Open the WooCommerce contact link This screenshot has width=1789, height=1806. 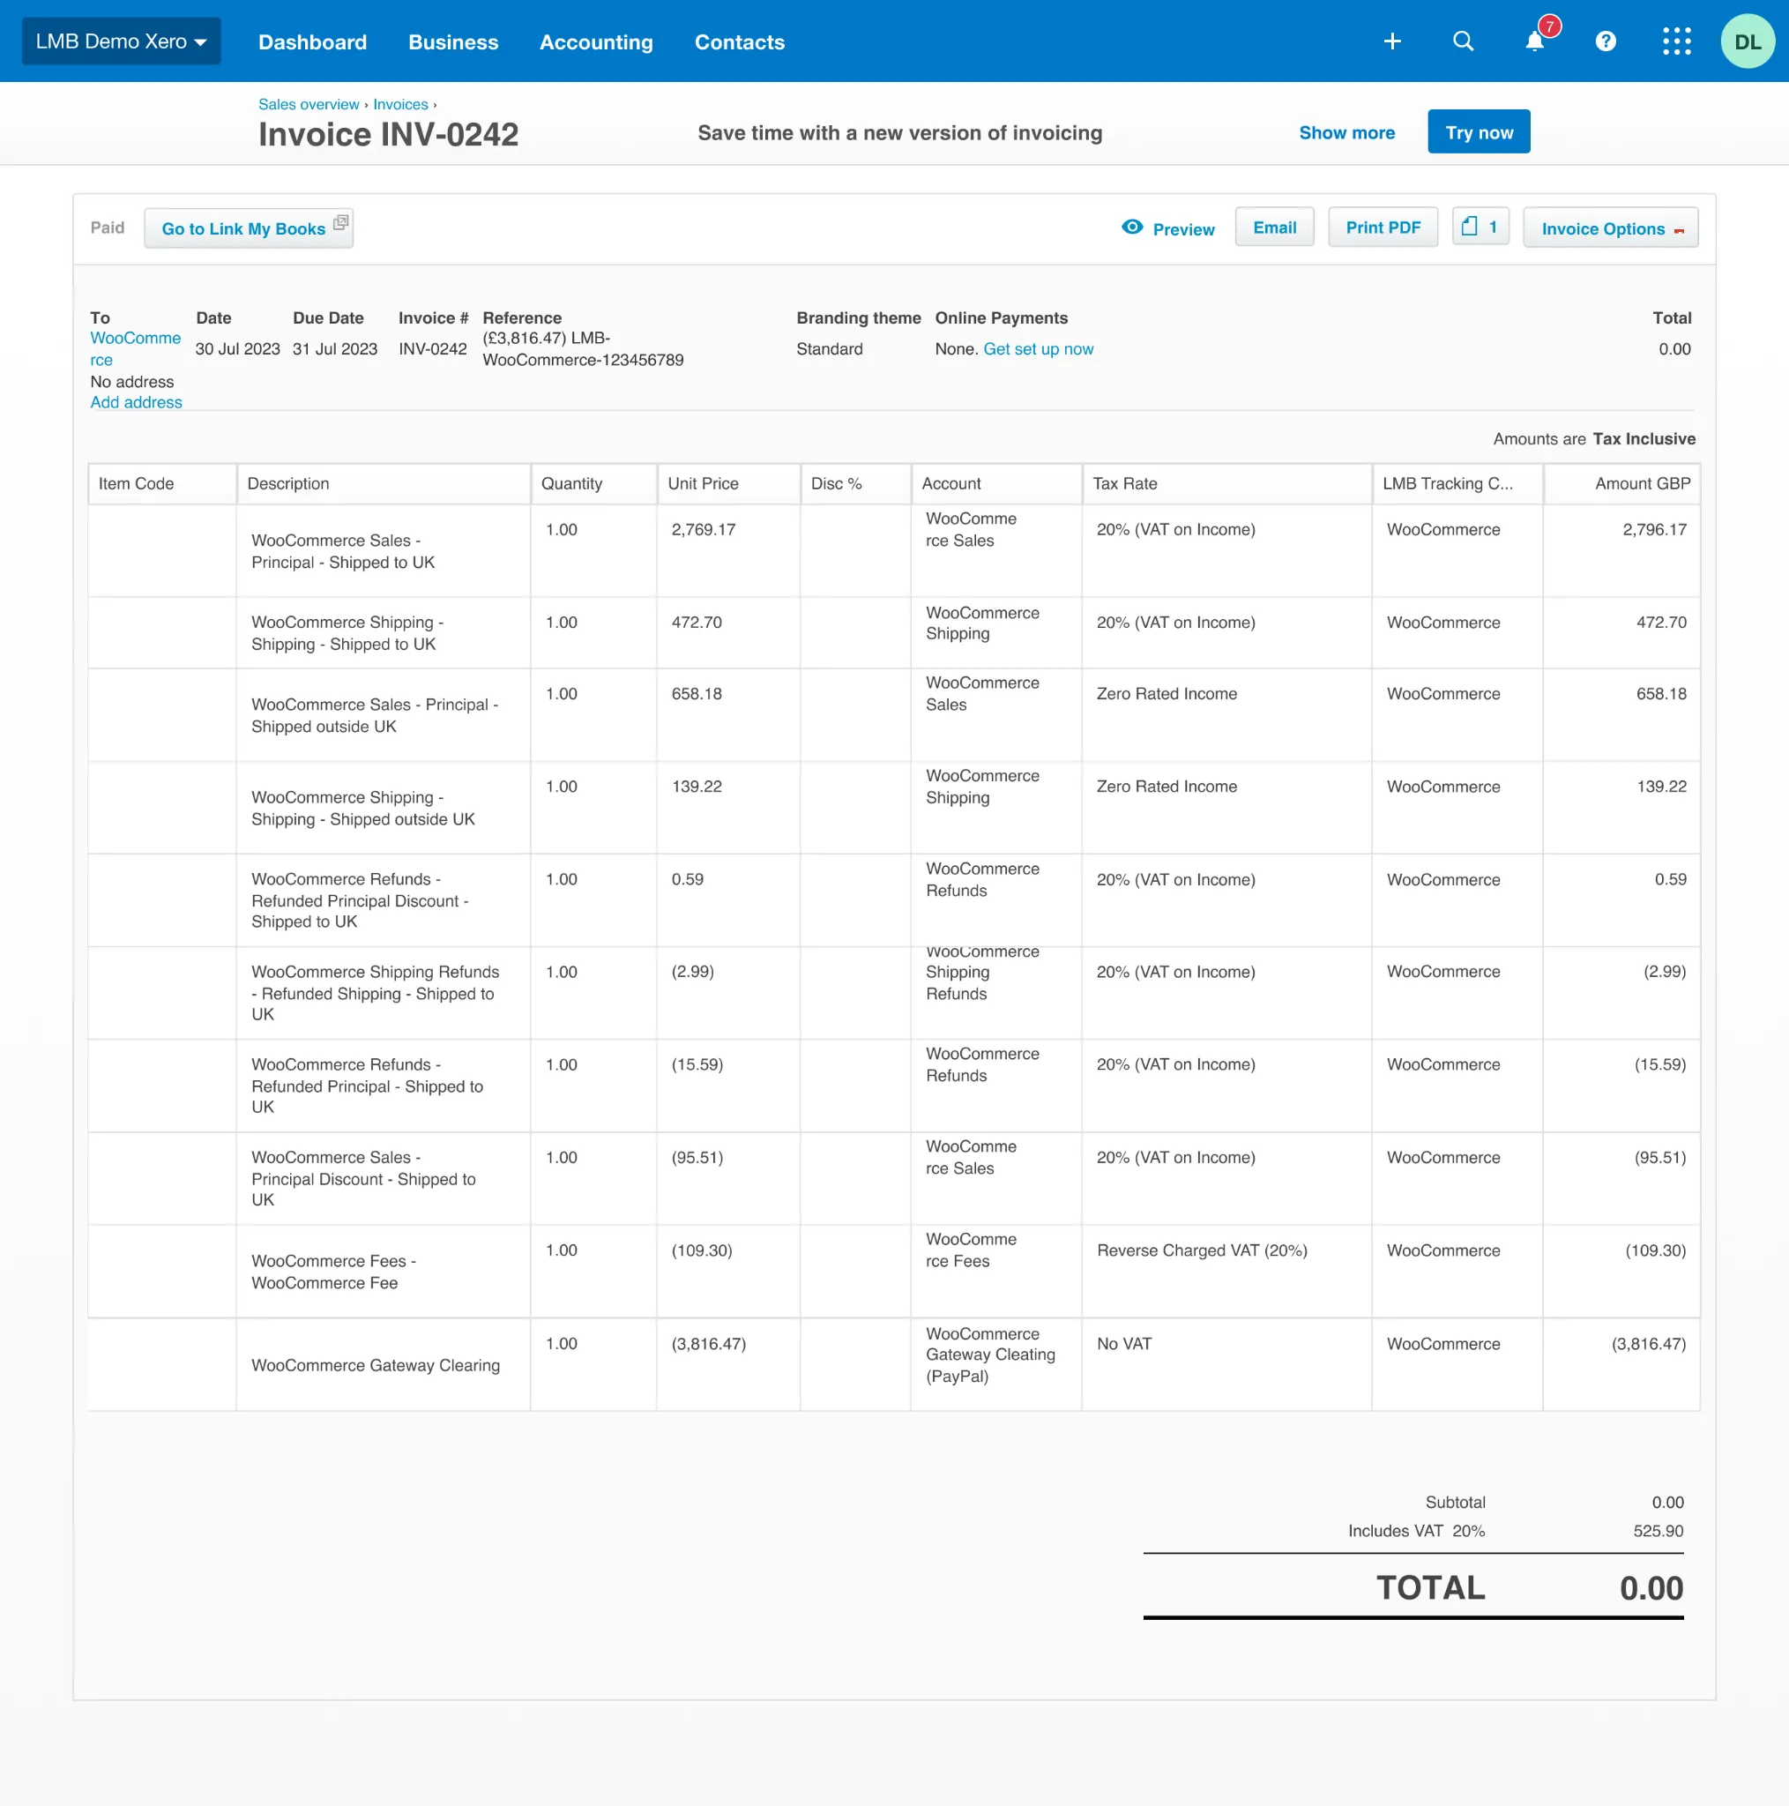[x=136, y=348]
